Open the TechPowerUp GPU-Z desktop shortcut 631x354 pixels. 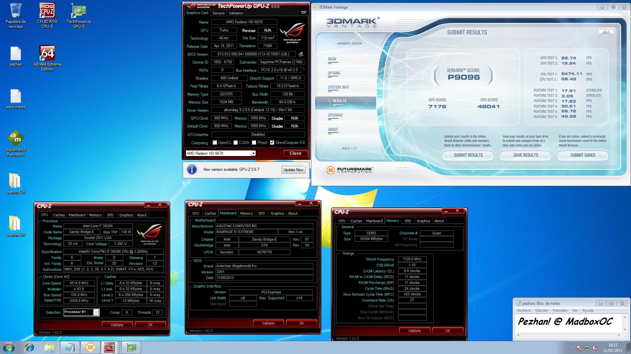[79, 15]
